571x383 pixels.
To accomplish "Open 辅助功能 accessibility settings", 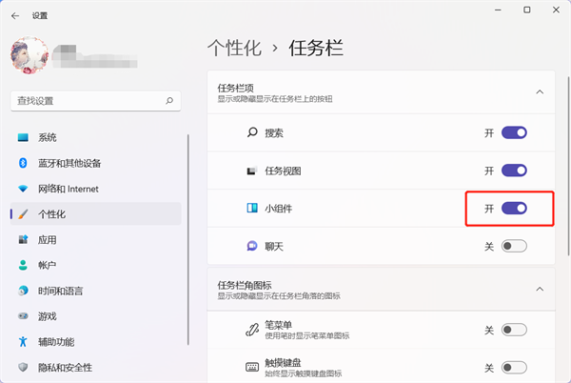I will 56,341.
